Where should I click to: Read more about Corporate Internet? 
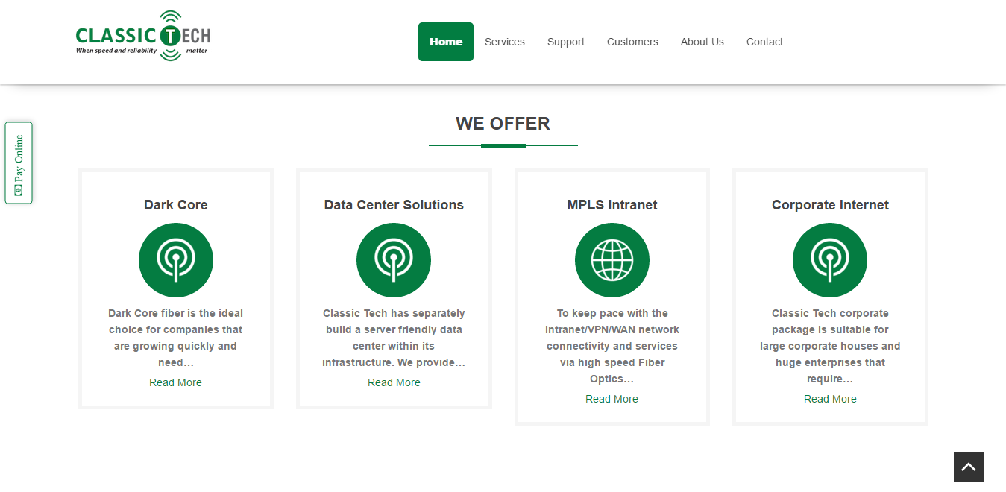point(830,399)
